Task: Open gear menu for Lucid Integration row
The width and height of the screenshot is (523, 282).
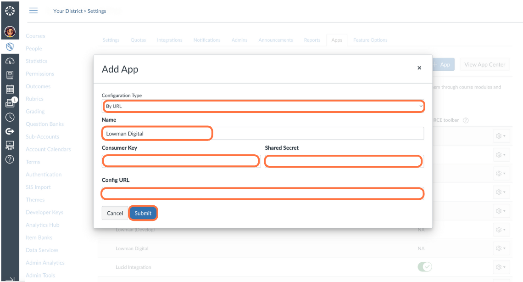Action: pos(501,267)
